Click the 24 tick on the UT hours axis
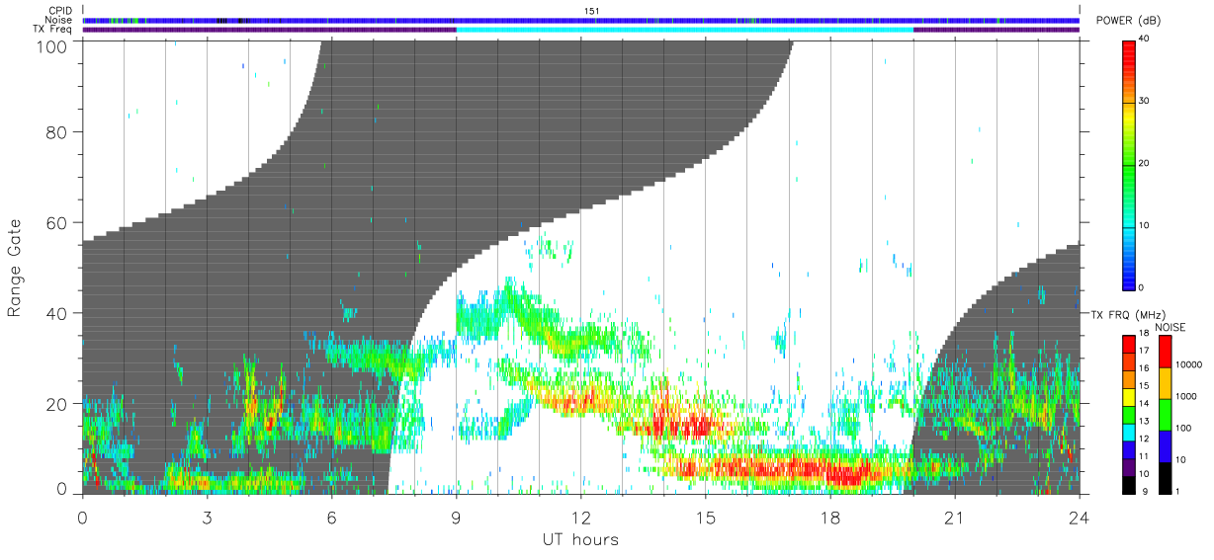 (1080, 516)
